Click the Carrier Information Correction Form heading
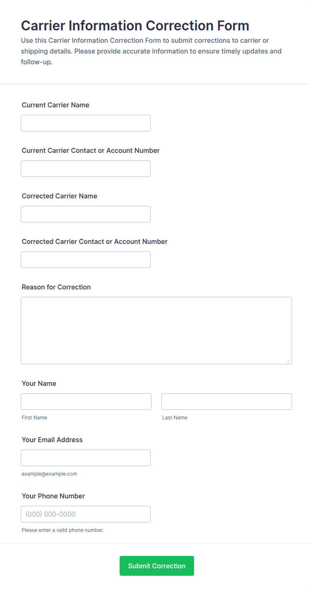This screenshot has height=592, width=310. [135, 26]
